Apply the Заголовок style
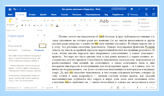 (104, 22)
